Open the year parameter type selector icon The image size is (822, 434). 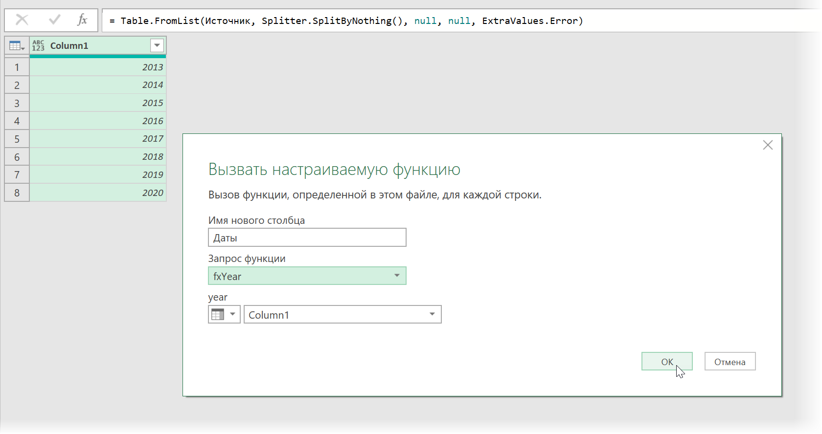pyautogui.click(x=224, y=314)
